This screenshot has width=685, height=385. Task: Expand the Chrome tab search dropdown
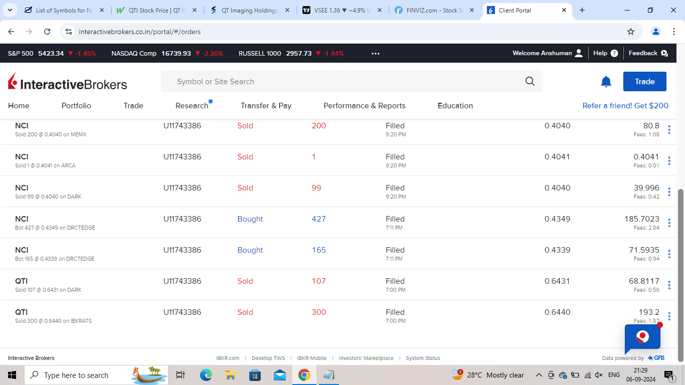click(11, 10)
